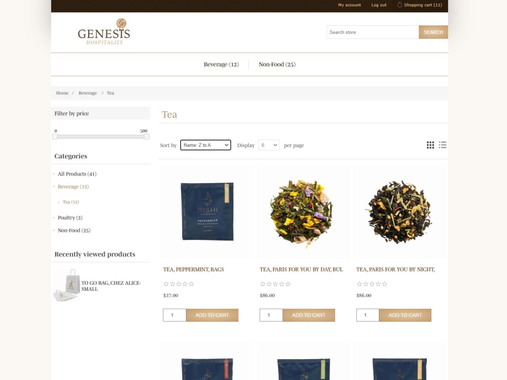
Task: Open the Sort by dropdown
Action: click(206, 145)
